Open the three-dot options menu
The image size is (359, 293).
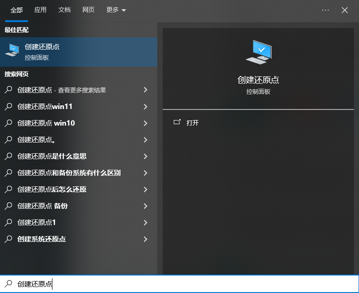pyautogui.click(x=325, y=10)
